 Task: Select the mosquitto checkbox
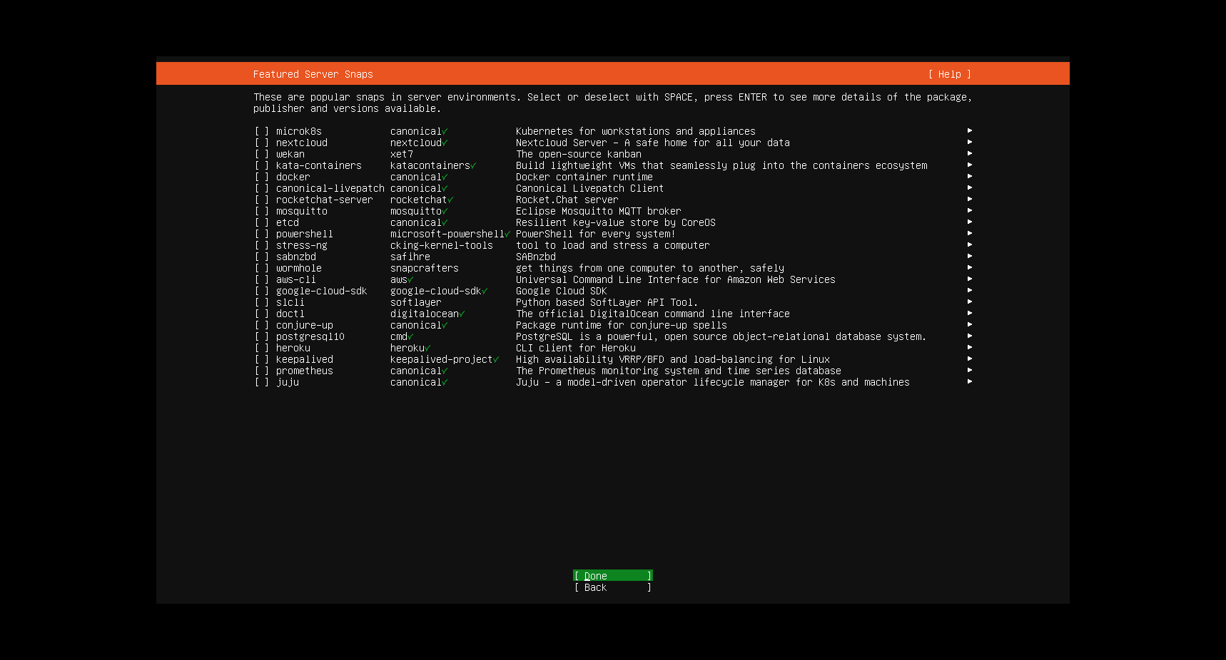tap(262, 211)
